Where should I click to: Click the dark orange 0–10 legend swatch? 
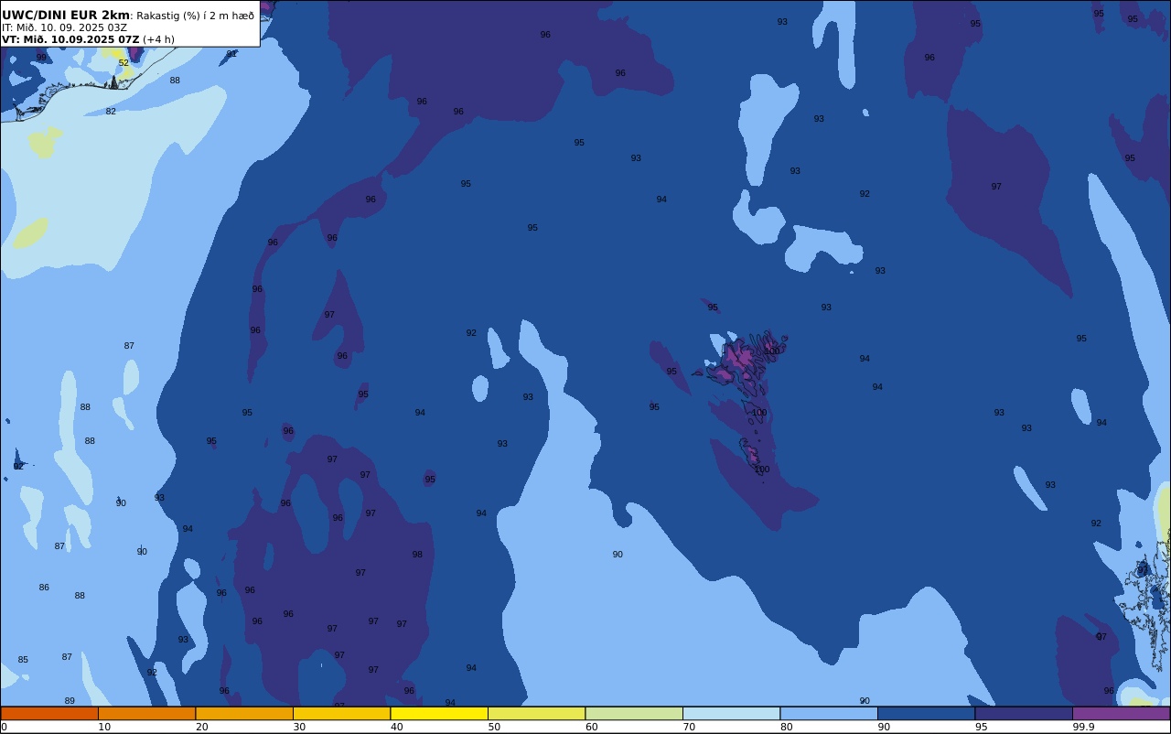[49, 713]
